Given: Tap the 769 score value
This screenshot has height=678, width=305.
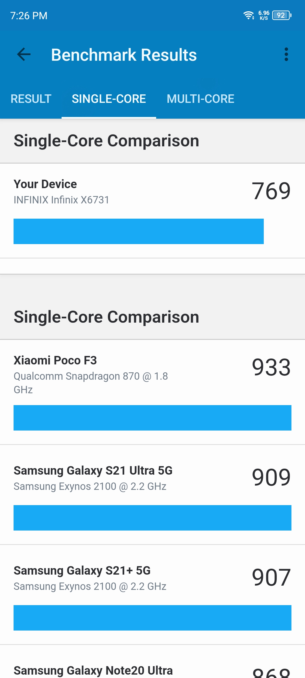Looking at the screenshot, I should (x=271, y=191).
